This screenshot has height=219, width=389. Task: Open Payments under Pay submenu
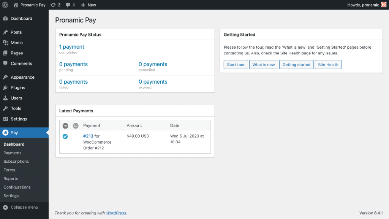coord(13,153)
